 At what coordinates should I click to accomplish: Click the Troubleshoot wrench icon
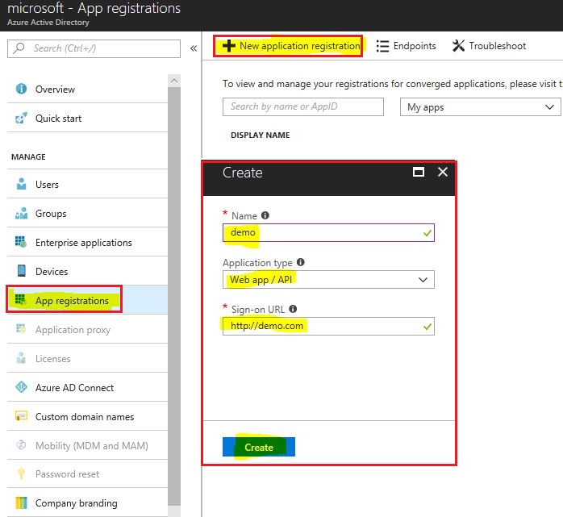[x=458, y=46]
